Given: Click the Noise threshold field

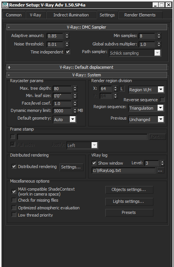Looking at the screenshot, I should click(x=55, y=44).
